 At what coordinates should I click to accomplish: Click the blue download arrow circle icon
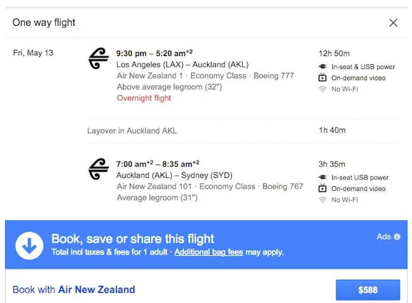coord(29,245)
